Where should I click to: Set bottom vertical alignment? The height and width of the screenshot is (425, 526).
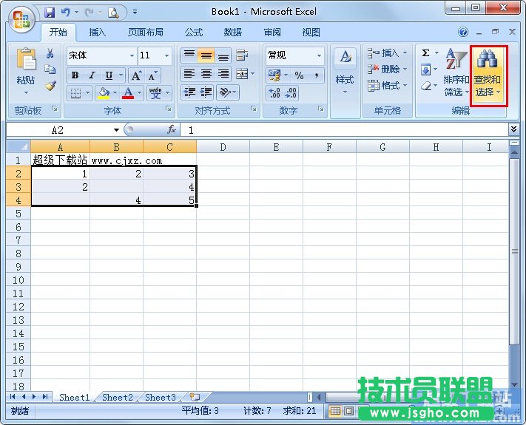223,55
